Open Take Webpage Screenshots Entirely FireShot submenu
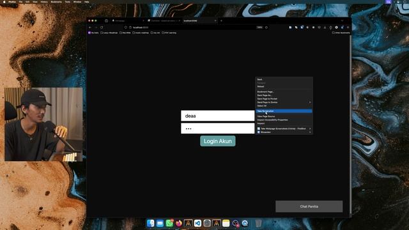The width and height of the screenshot is (409, 230). tap(284, 128)
